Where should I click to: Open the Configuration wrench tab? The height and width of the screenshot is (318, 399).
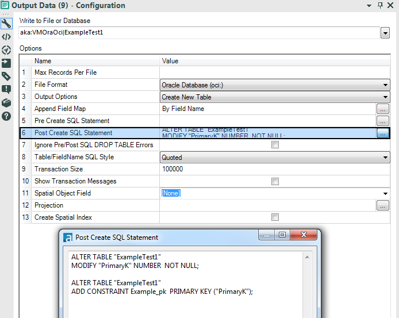(6, 24)
